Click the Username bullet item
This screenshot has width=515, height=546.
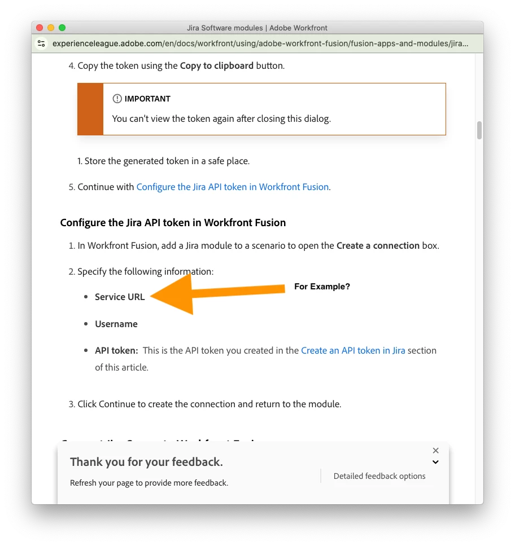(x=116, y=324)
